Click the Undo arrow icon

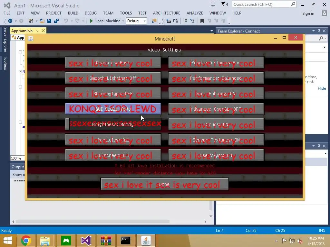(x=66, y=21)
